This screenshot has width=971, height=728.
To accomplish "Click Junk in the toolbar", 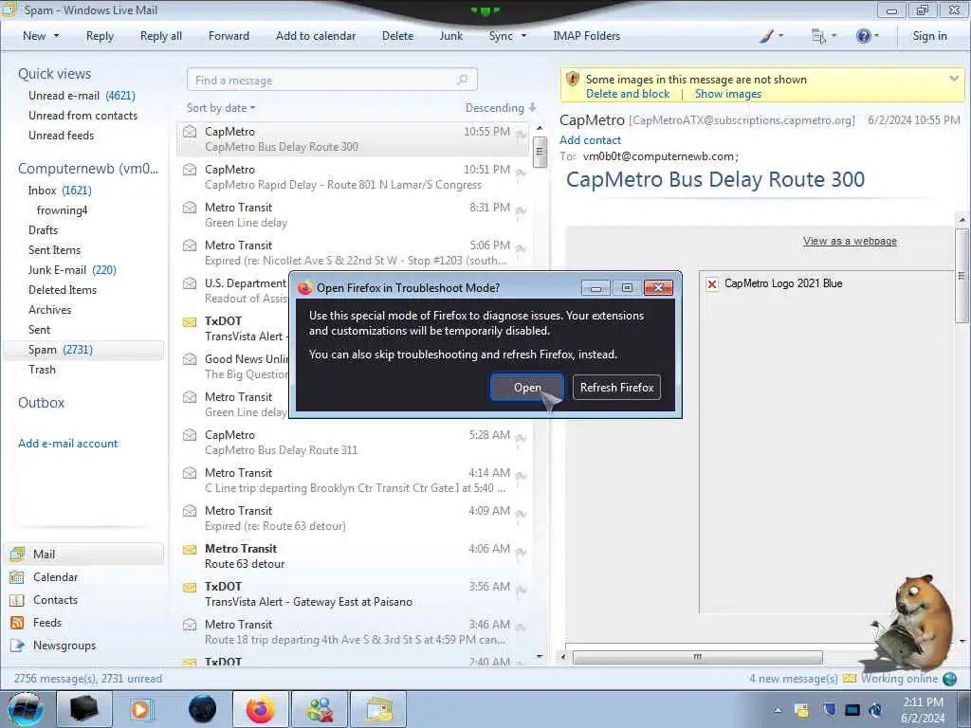I will point(450,36).
